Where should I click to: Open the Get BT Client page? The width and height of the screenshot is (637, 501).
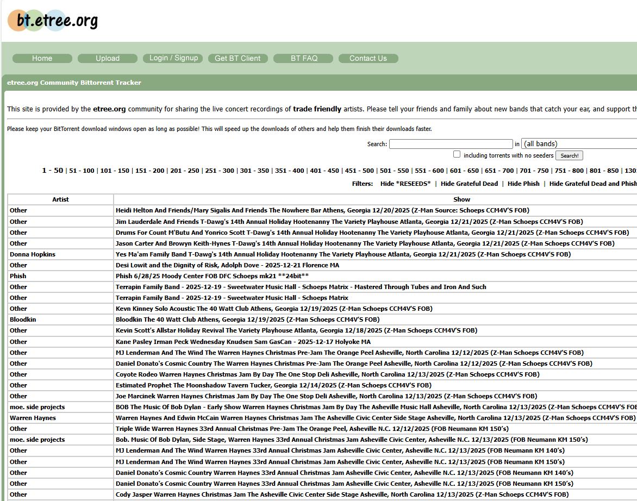(x=238, y=58)
